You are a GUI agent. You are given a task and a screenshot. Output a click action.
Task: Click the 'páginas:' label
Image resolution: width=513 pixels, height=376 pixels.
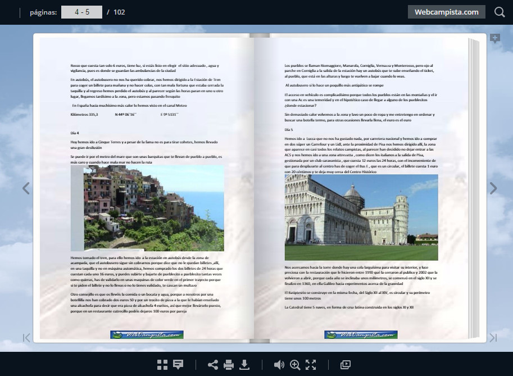[x=43, y=12]
